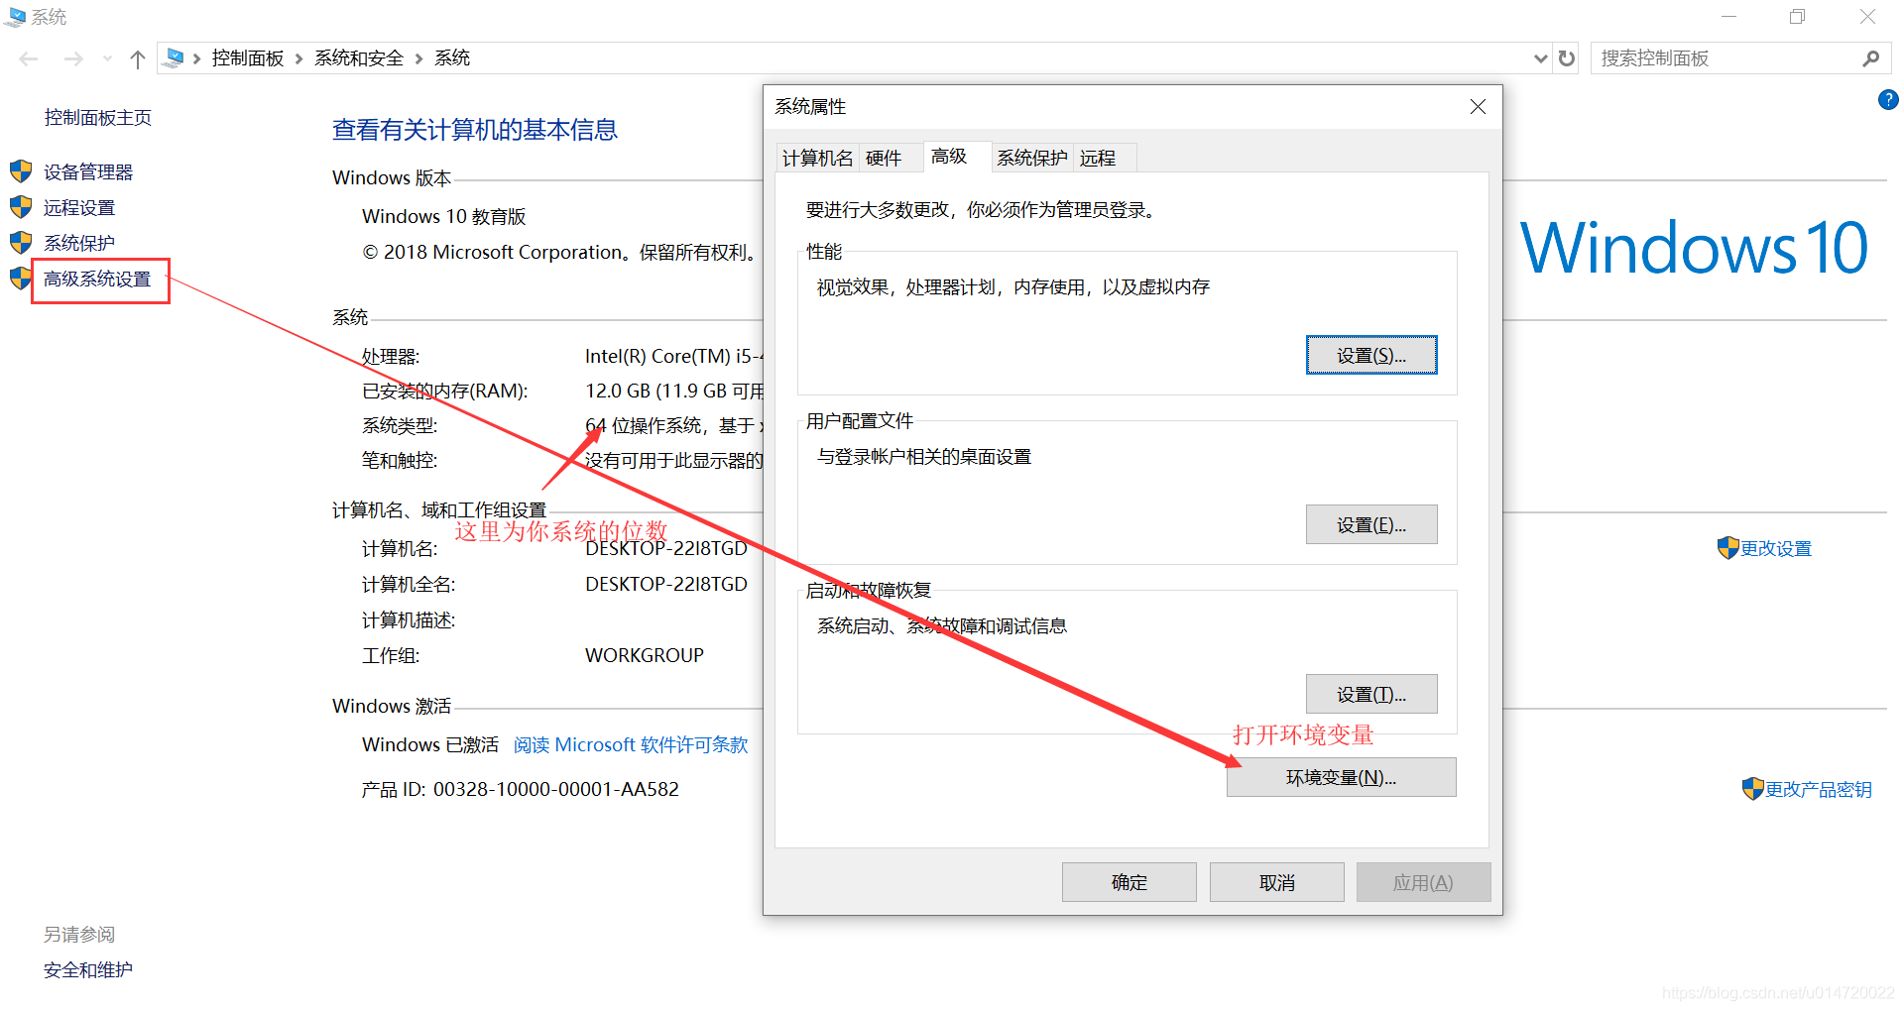Screen dimensions: 1904x1011
Task: Click 12.0 GB RAM value
Action: [x=674, y=391]
